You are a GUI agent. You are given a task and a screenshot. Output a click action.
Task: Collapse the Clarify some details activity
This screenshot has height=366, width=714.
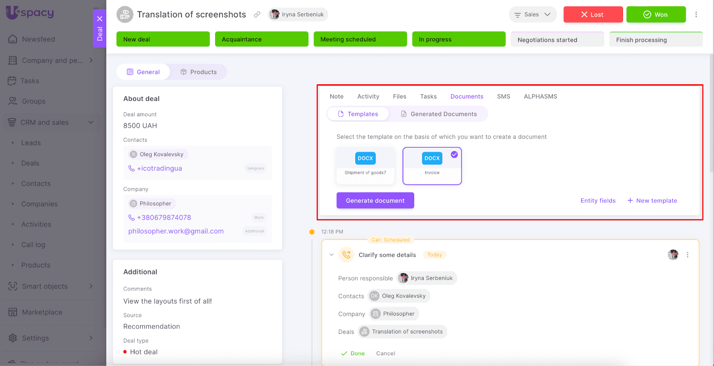(x=331, y=255)
